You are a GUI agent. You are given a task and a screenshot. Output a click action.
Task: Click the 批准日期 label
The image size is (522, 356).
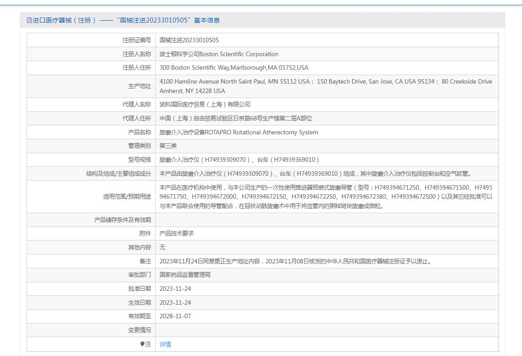coord(139,289)
